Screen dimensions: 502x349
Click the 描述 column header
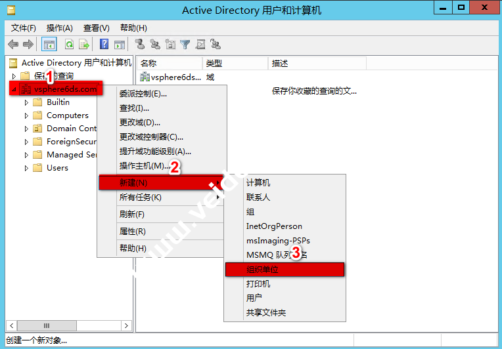(x=317, y=63)
